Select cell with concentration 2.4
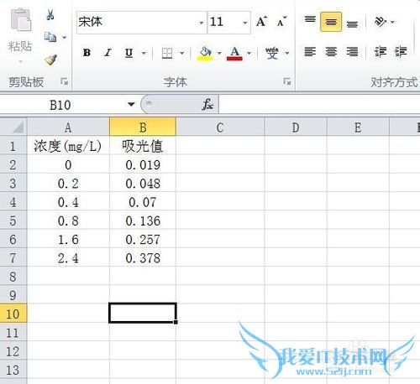Viewport: 420px width, 384px height. (x=68, y=258)
